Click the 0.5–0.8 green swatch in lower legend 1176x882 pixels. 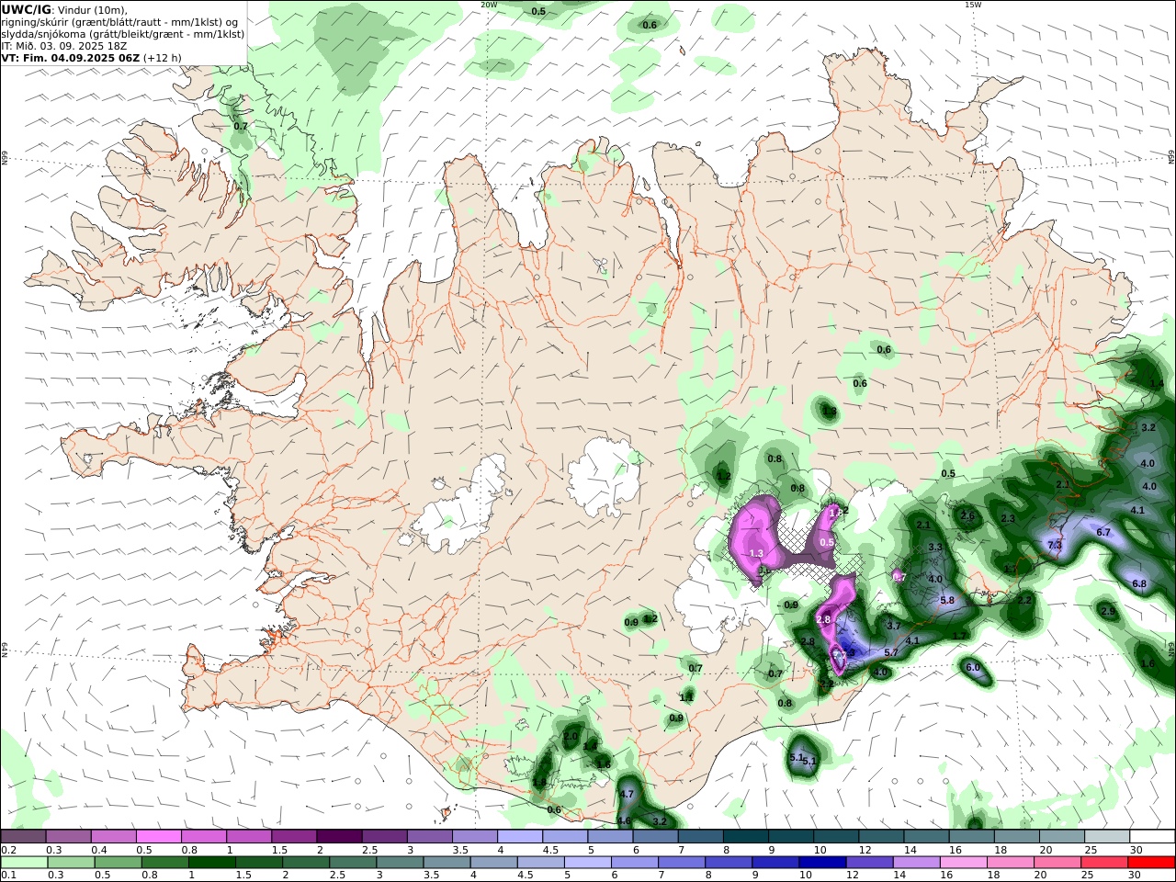[118, 862]
